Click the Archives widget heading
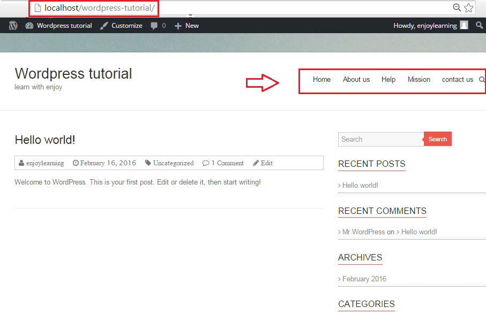Screen dimensions: 486x322 click(360, 258)
